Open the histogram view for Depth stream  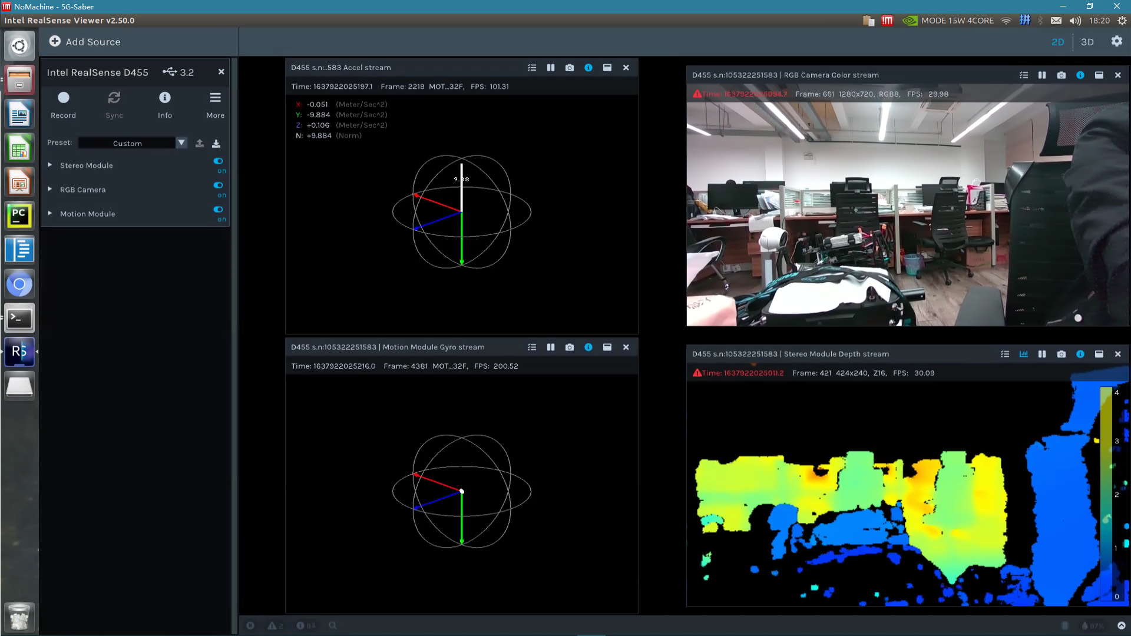pyautogui.click(x=1023, y=354)
